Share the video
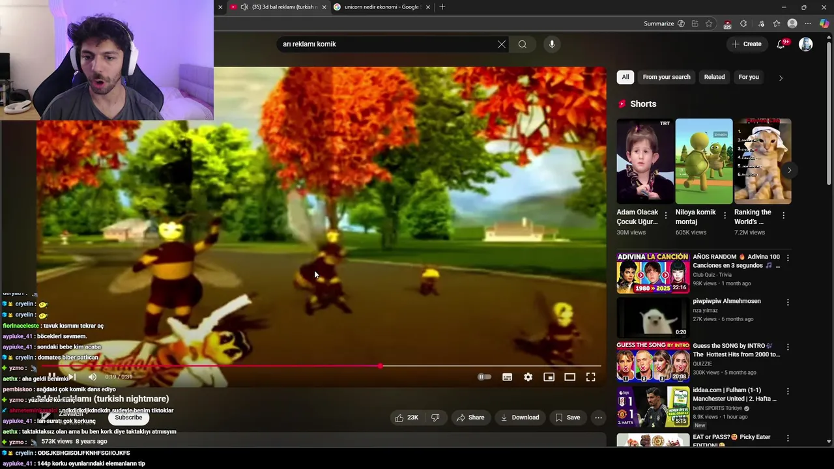This screenshot has height=469, width=834. (470, 418)
